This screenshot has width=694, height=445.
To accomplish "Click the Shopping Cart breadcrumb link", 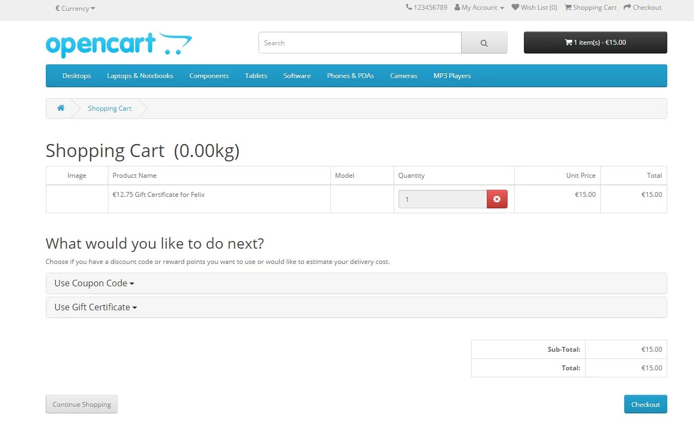I will point(110,109).
